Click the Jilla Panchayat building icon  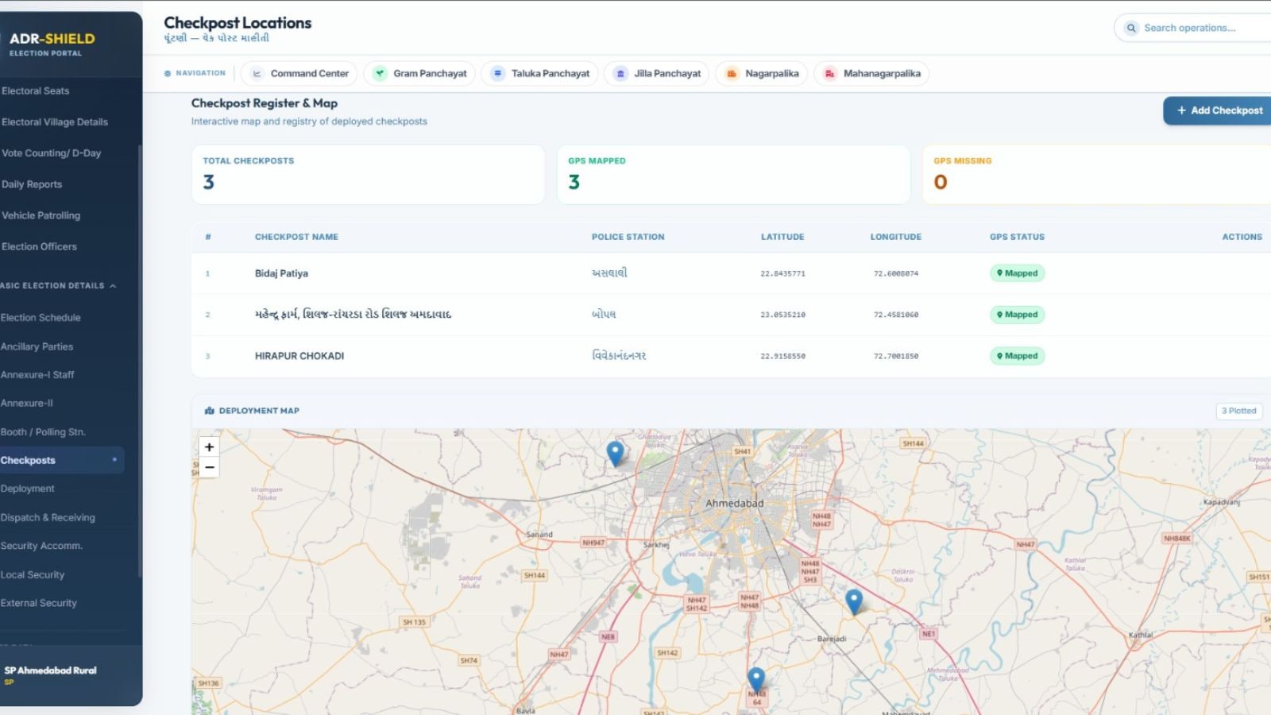pyautogui.click(x=620, y=74)
